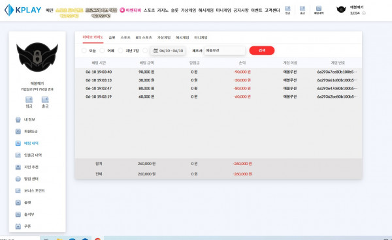Open the 보너스 포인트 sidebar link
Viewport: 392px width, 240px height.
pos(34,190)
